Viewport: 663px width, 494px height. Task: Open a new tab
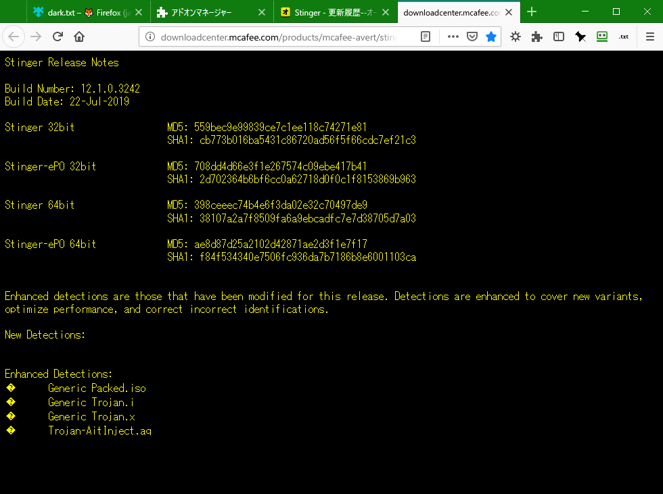pos(532,11)
